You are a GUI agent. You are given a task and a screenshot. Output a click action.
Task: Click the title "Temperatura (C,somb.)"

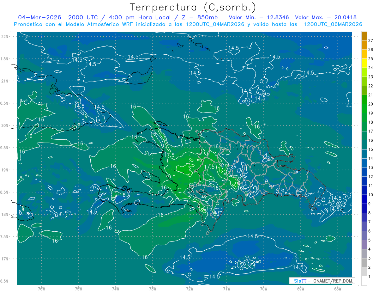pos(193,7)
